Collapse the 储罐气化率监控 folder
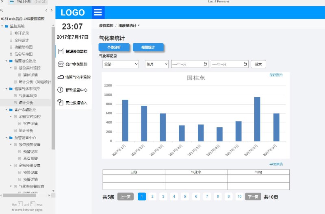Viewport: 325px width, 214px height. pyautogui.click(x=6, y=89)
